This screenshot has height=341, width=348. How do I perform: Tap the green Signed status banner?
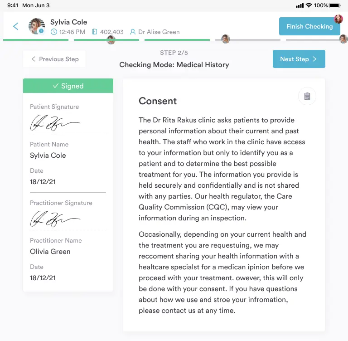coord(68,86)
